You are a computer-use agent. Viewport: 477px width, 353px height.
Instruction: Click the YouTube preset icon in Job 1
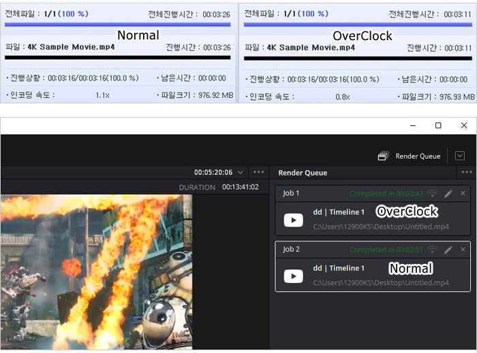(293, 220)
